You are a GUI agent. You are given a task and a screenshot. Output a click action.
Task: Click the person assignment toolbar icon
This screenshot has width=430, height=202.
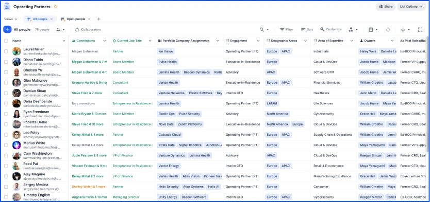[x=351, y=29]
